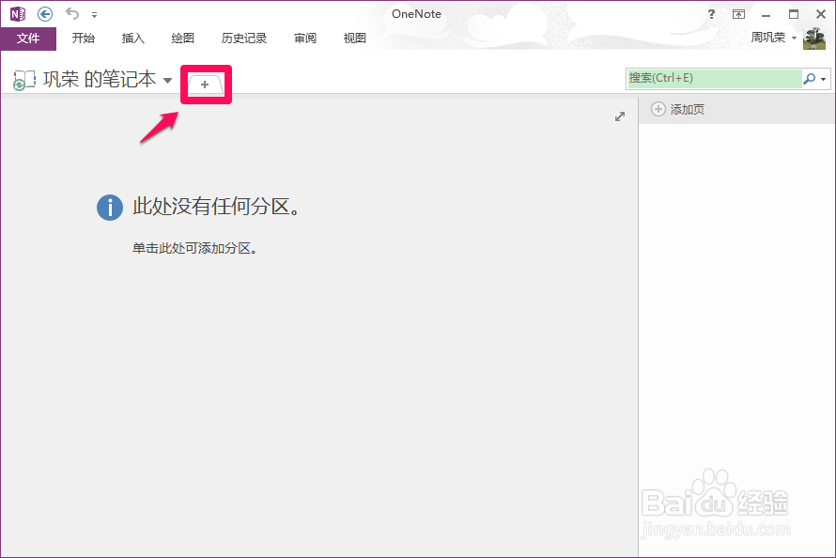Image resolution: width=836 pixels, height=558 pixels.
Task: Click 单击此处可添加分区 to add section
Action: pyautogui.click(x=194, y=248)
